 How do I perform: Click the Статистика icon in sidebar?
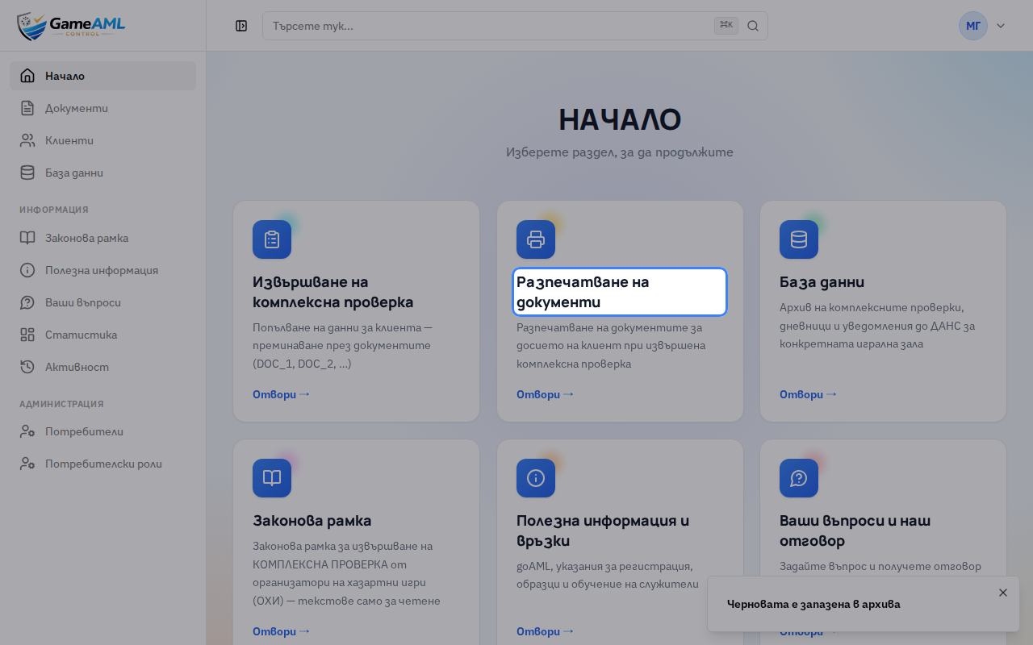pos(27,335)
